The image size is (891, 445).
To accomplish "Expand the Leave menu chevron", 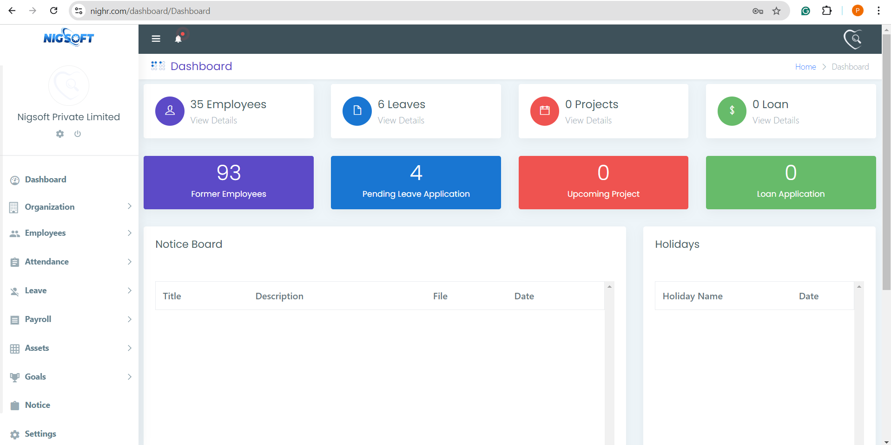I will (130, 290).
